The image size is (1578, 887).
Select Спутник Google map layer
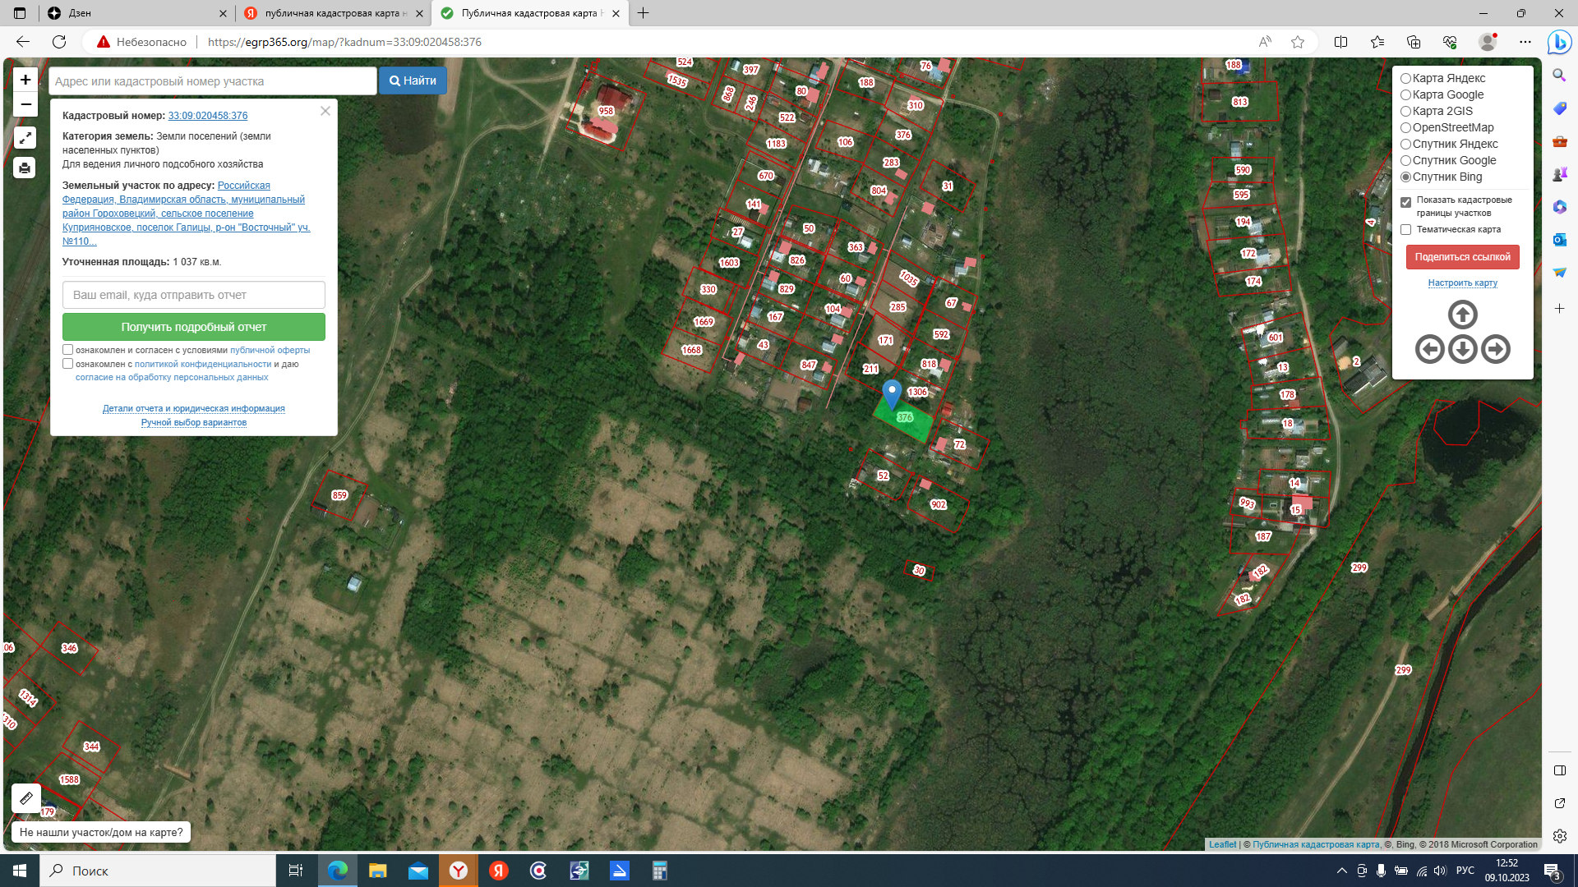1406,161
